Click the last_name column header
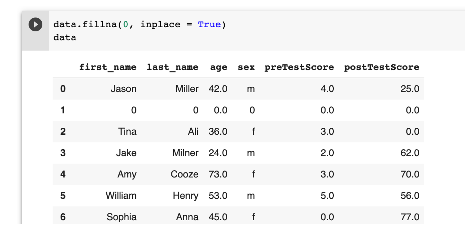Viewport: 465px width, 239px height. (172, 67)
